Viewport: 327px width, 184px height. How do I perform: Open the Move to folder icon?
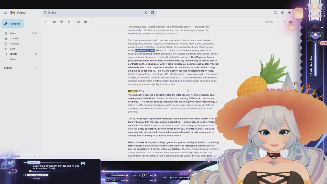pos(85,22)
